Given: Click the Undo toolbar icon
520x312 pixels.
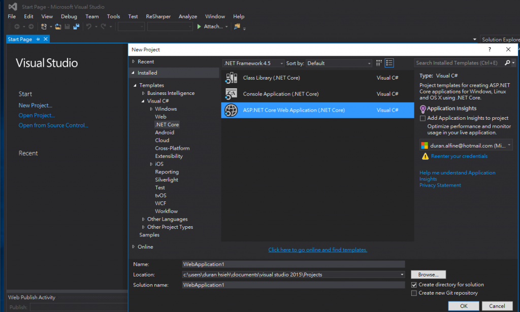Looking at the screenshot, I should [x=89, y=26].
